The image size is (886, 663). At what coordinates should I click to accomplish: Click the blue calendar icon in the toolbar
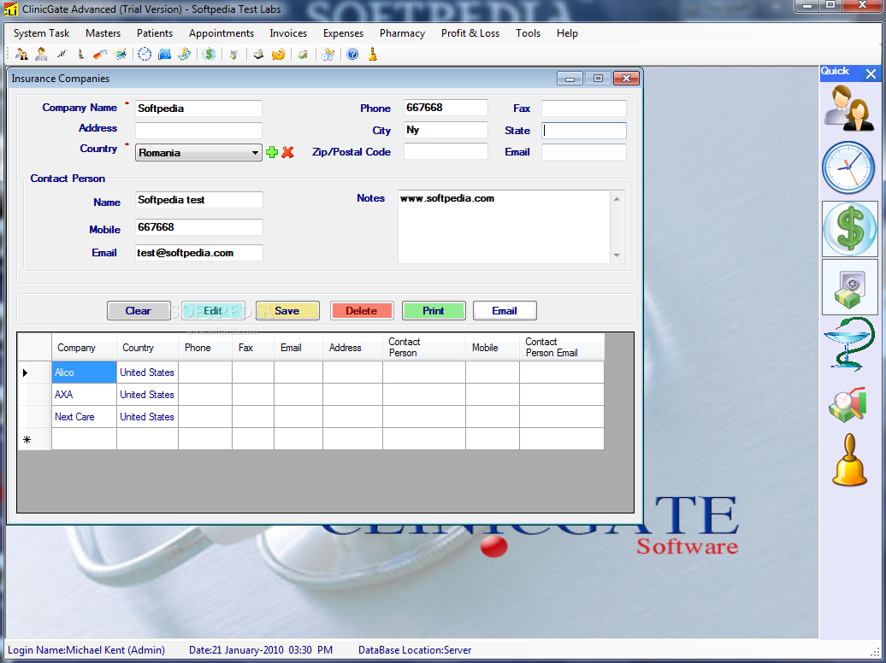coord(164,54)
